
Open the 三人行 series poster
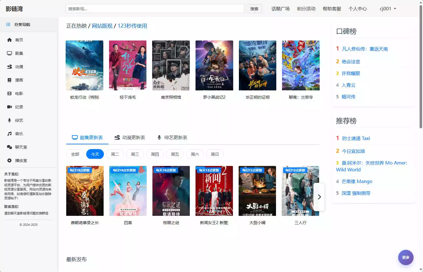(x=300, y=191)
